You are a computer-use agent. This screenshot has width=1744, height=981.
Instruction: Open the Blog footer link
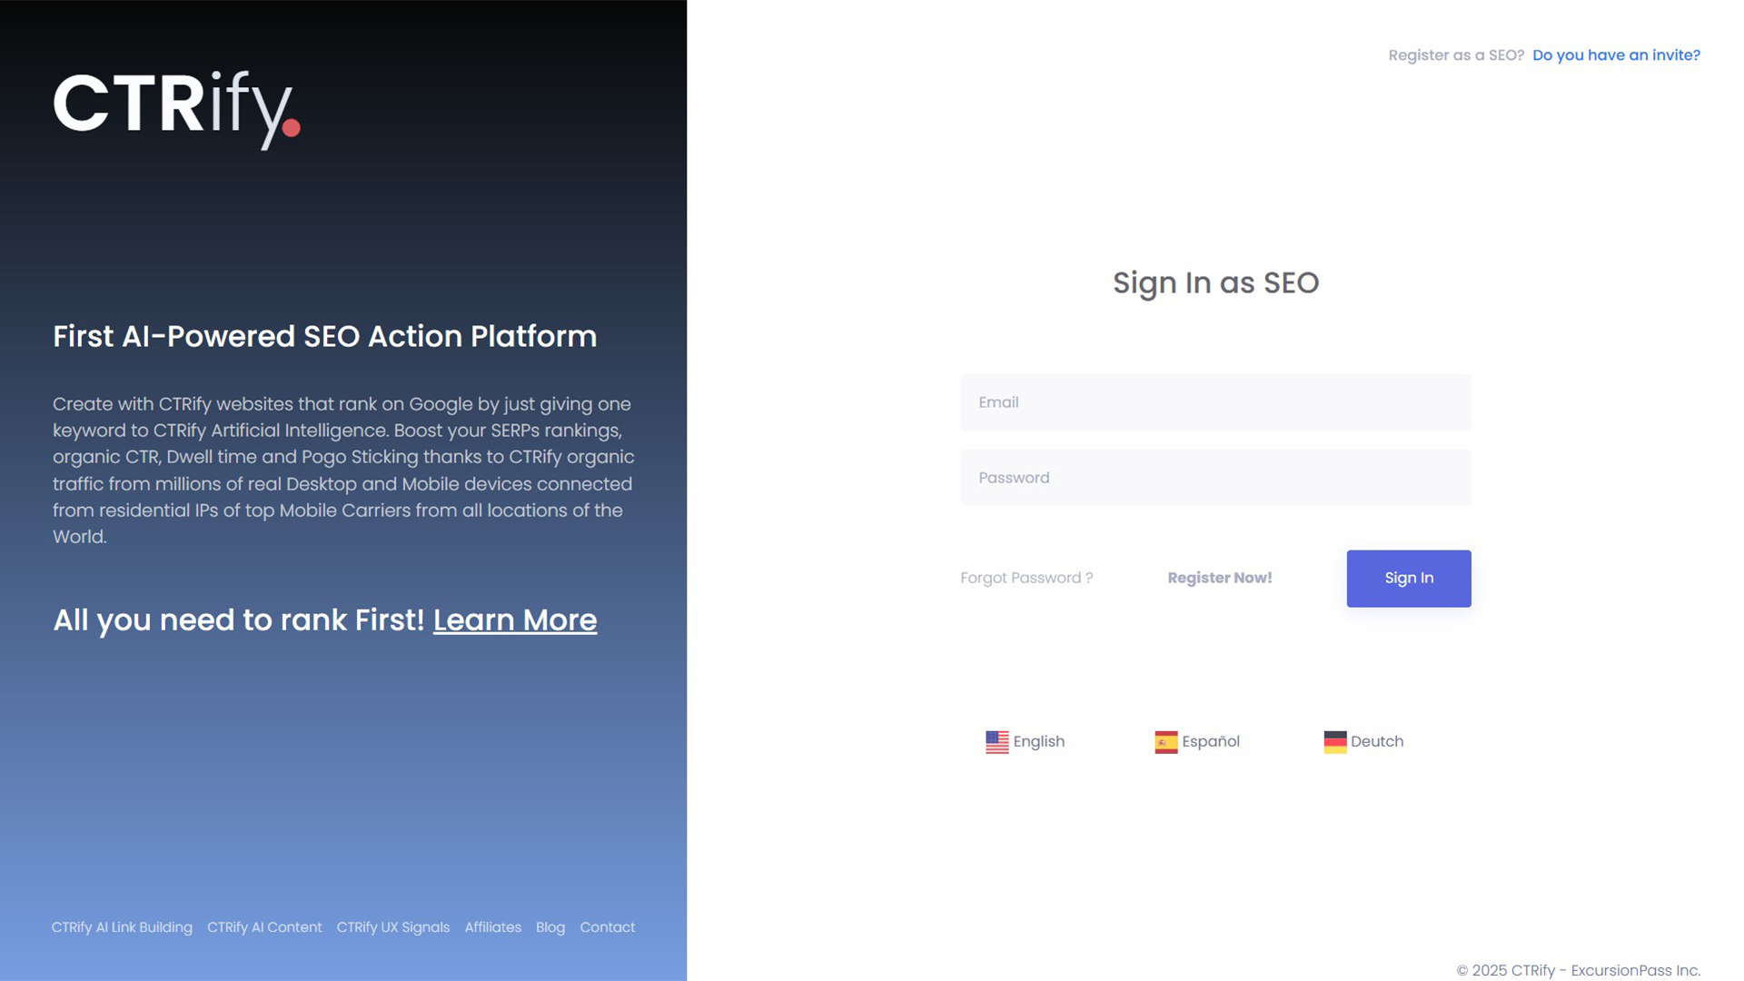(x=550, y=927)
